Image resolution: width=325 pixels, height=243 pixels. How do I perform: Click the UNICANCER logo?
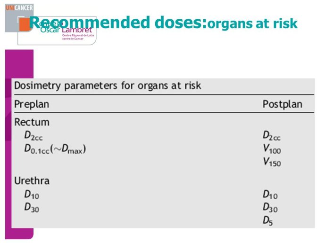click(19, 8)
